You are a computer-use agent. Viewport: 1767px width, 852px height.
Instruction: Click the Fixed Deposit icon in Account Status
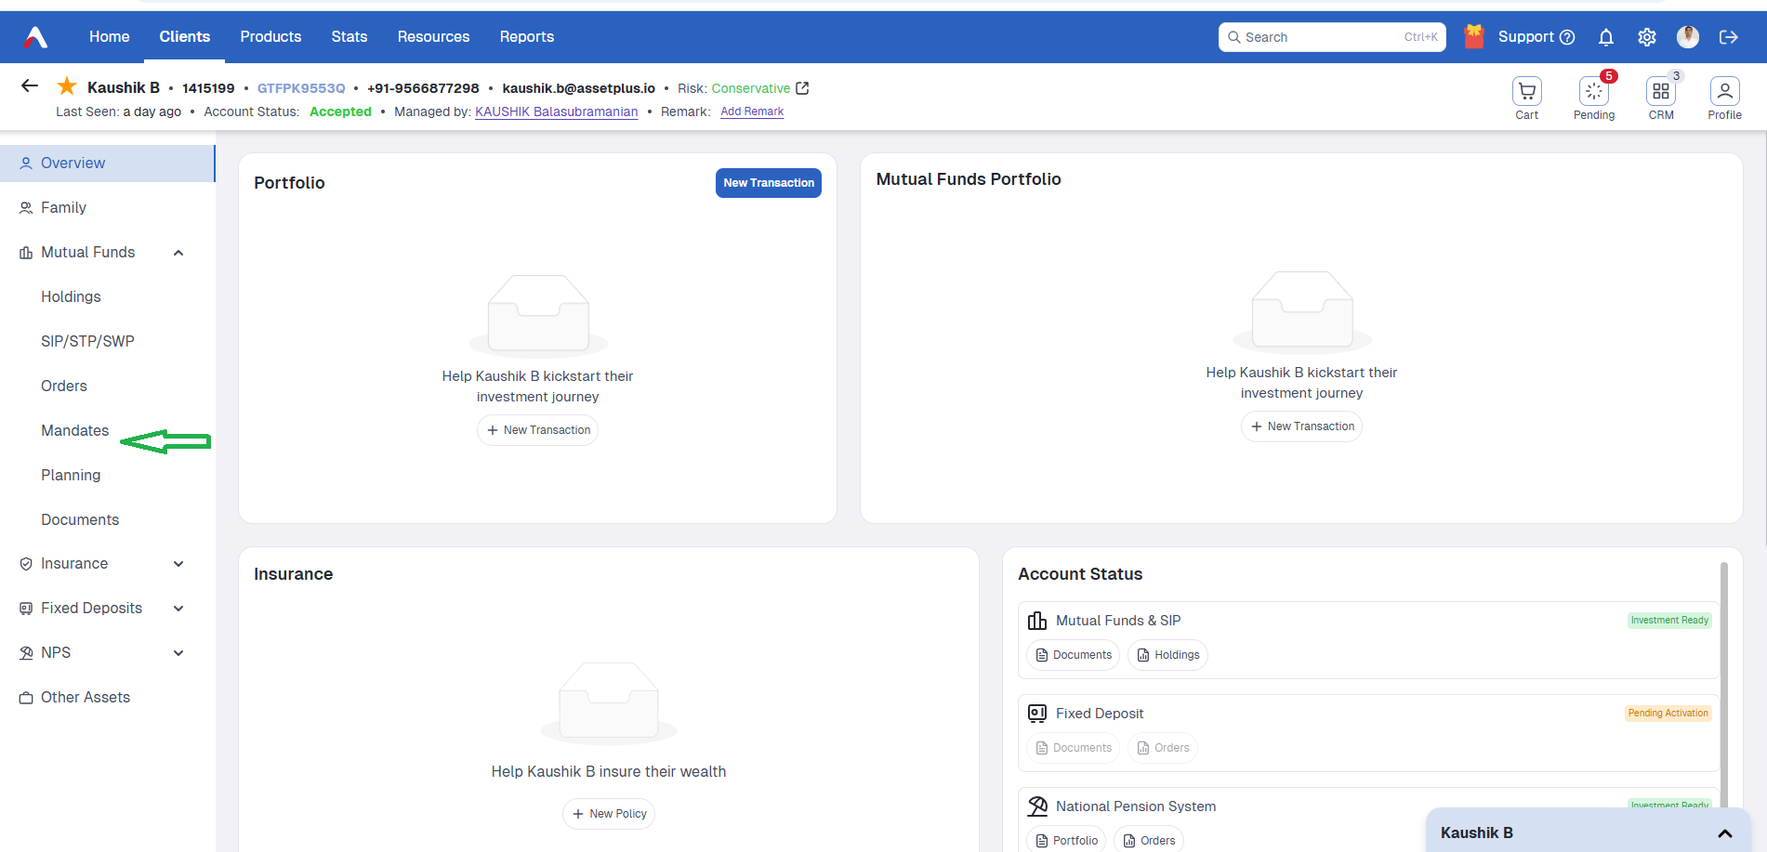pos(1037,714)
